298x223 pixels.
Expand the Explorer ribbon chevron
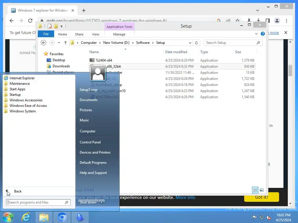(x=256, y=34)
